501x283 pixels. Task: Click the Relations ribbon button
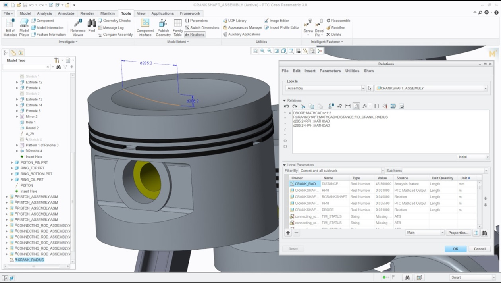click(195, 35)
